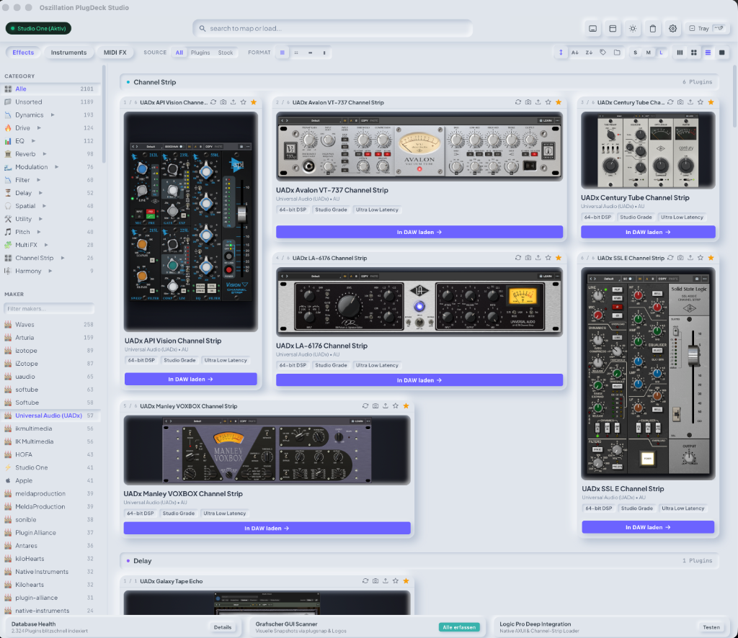738x638 pixels.
Task: Export the UADx SSL E Channel Strip
Action: coord(690,258)
